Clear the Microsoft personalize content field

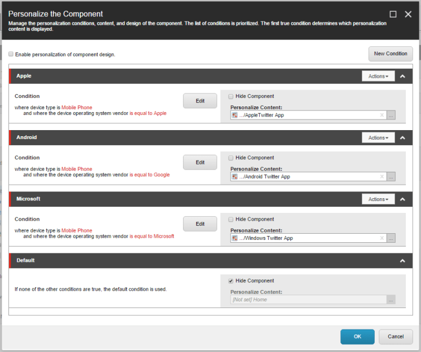point(382,238)
